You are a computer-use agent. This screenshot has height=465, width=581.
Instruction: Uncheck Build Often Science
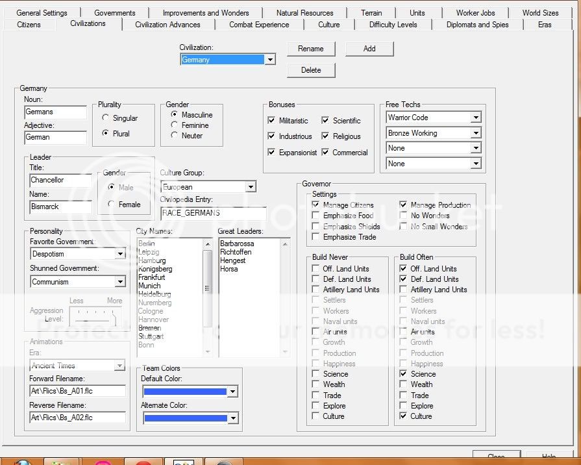(x=403, y=374)
